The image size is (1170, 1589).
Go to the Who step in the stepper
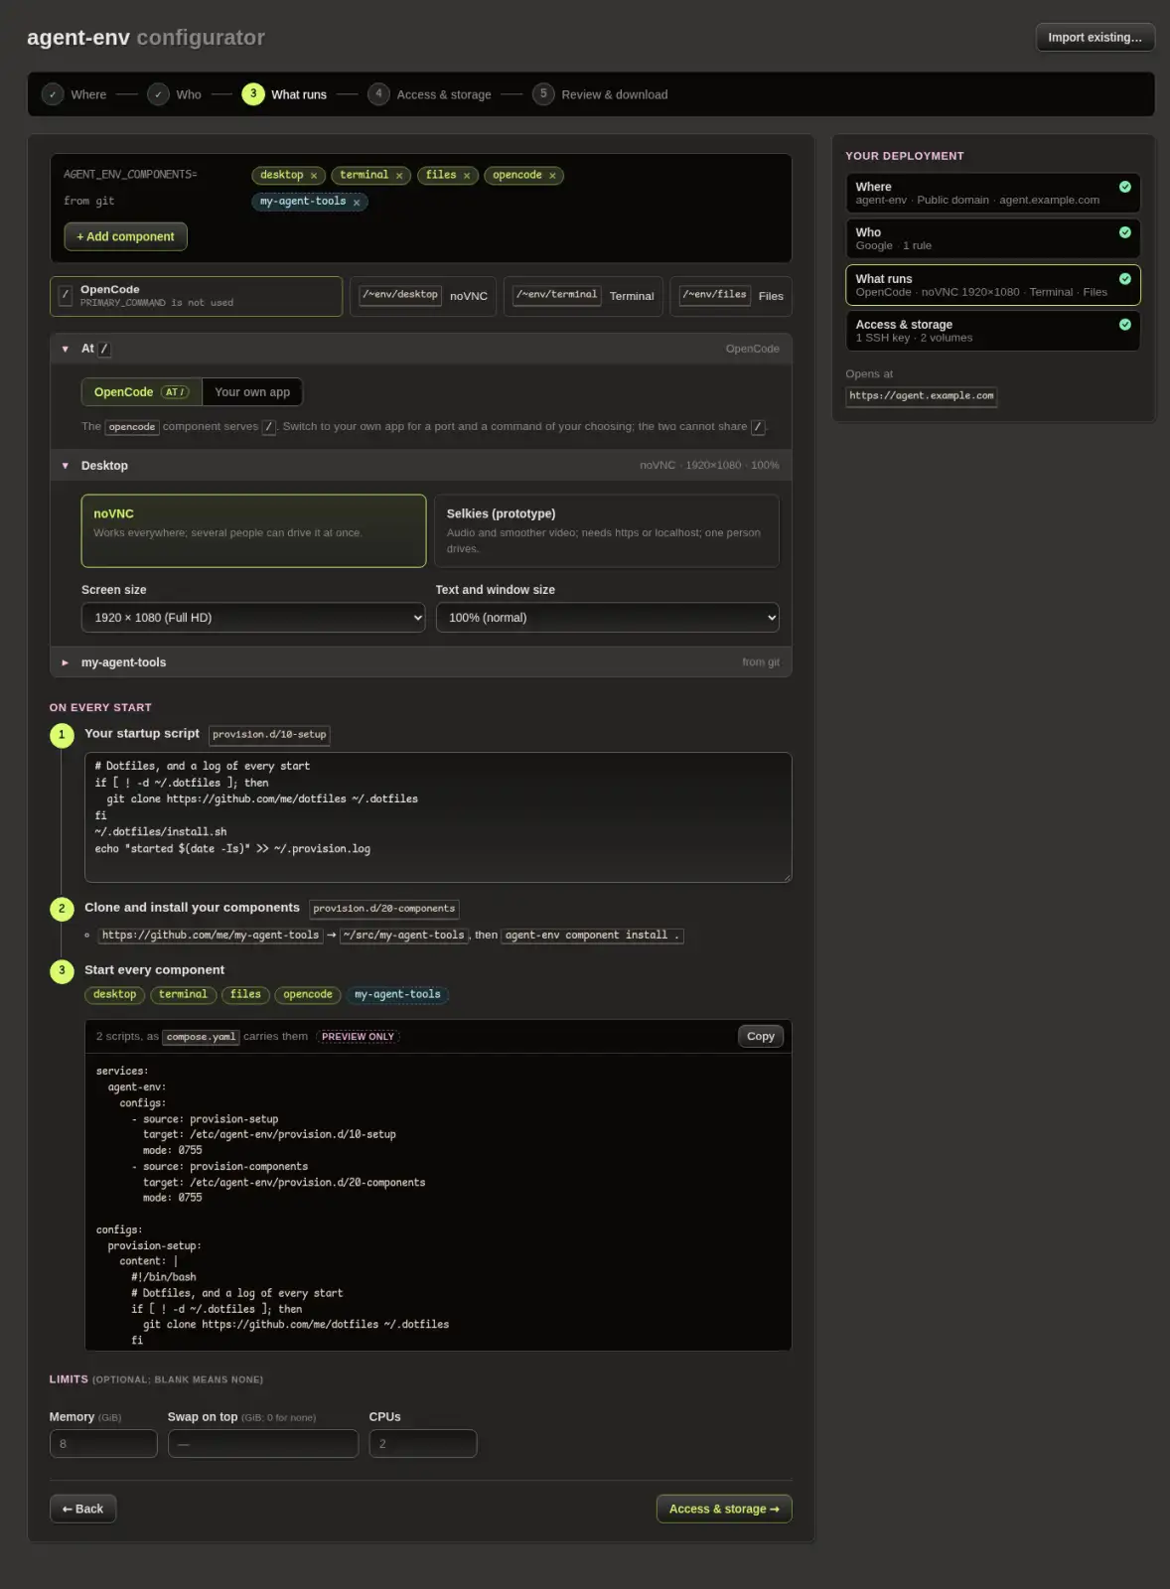(175, 94)
